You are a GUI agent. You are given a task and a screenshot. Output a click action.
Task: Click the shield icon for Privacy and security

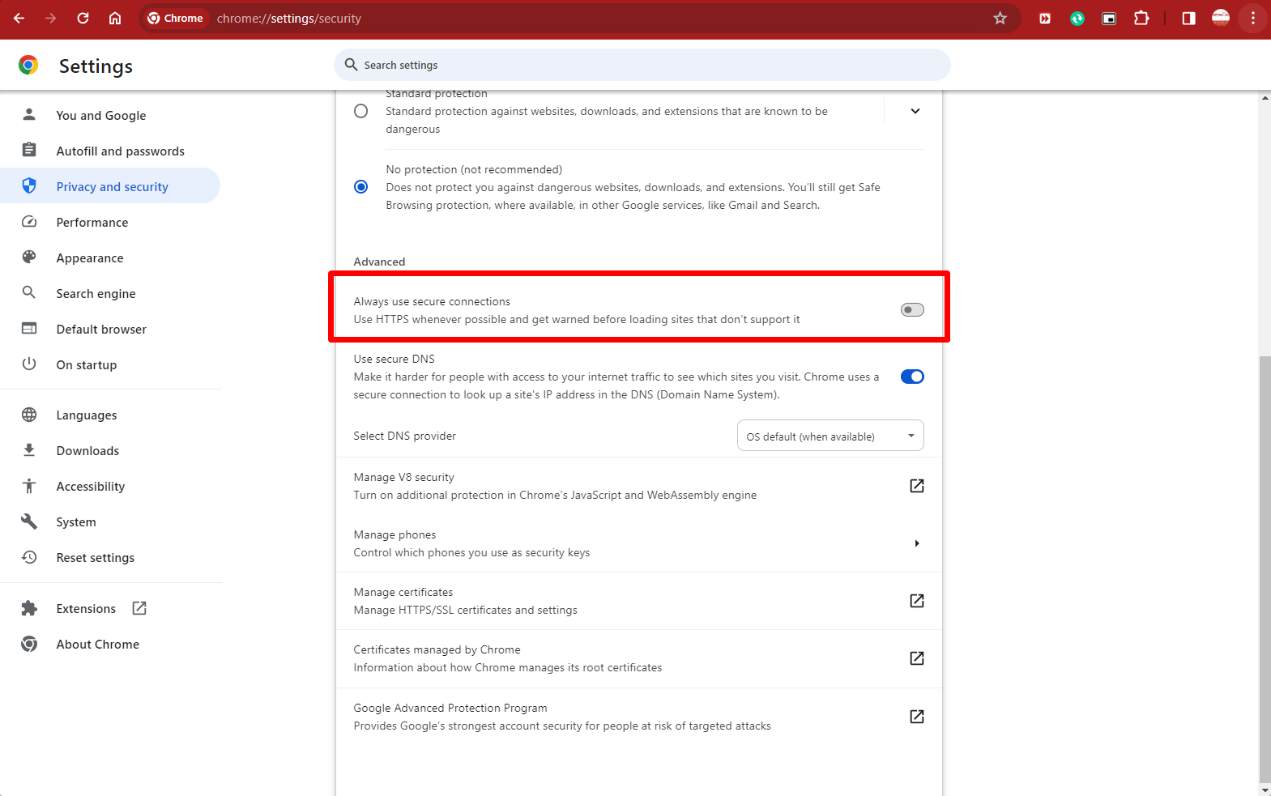pyautogui.click(x=29, y=186)
